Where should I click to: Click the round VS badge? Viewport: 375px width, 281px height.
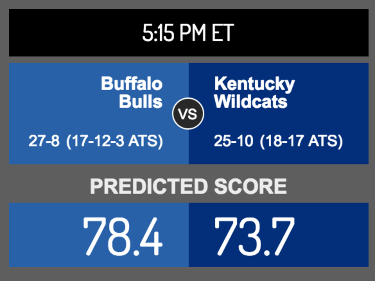click(188, 114)
